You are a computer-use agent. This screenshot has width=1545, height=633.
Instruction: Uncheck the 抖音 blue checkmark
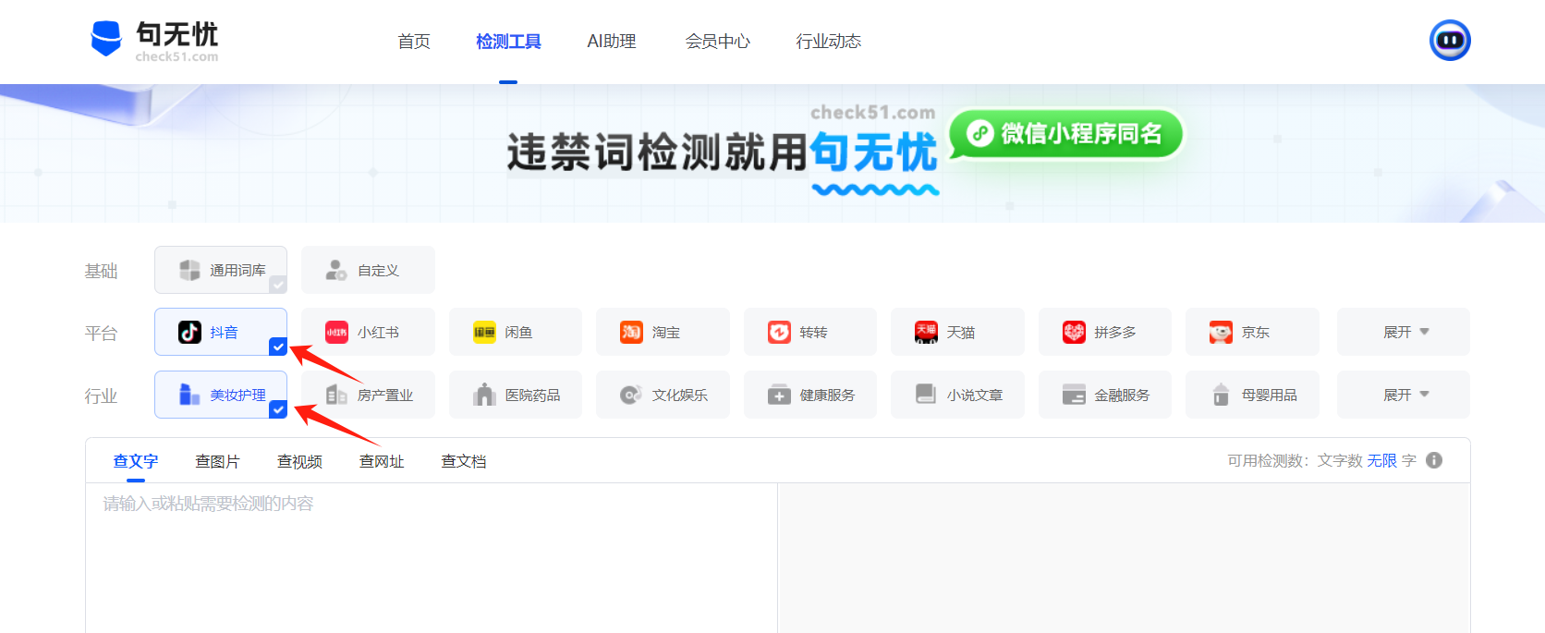coord(278,347)
